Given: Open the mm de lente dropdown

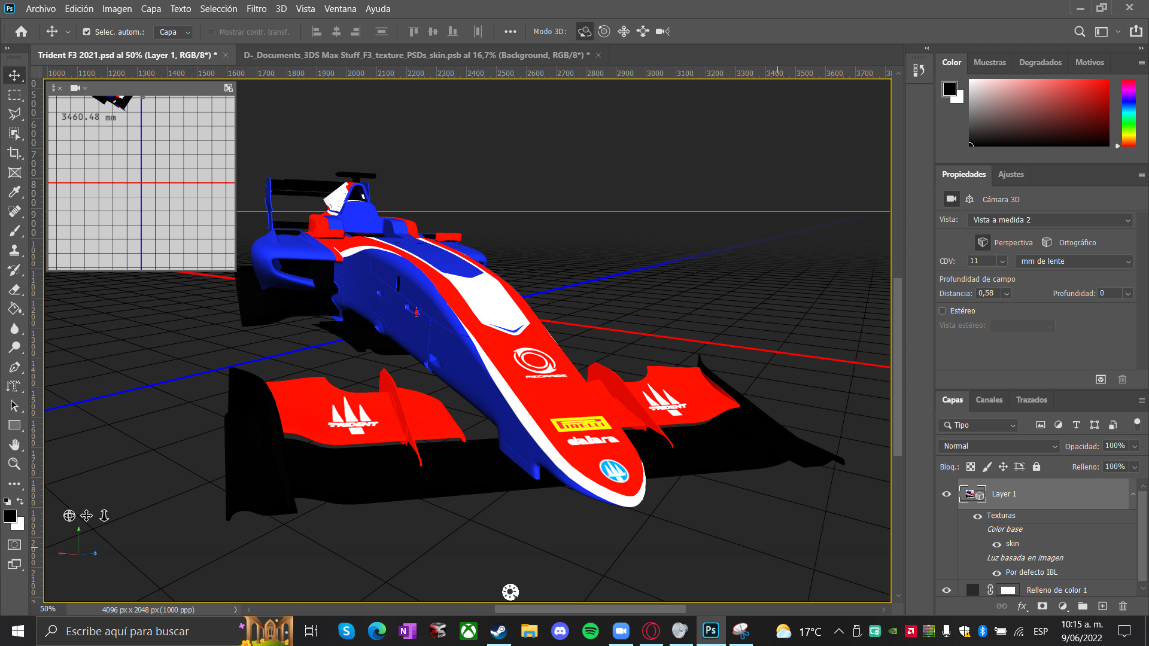Looking at the screenshot, I should tap(1075, 261).
